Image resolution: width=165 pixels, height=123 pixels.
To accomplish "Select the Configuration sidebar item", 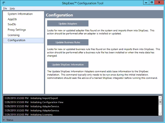I will click(16, 40).
